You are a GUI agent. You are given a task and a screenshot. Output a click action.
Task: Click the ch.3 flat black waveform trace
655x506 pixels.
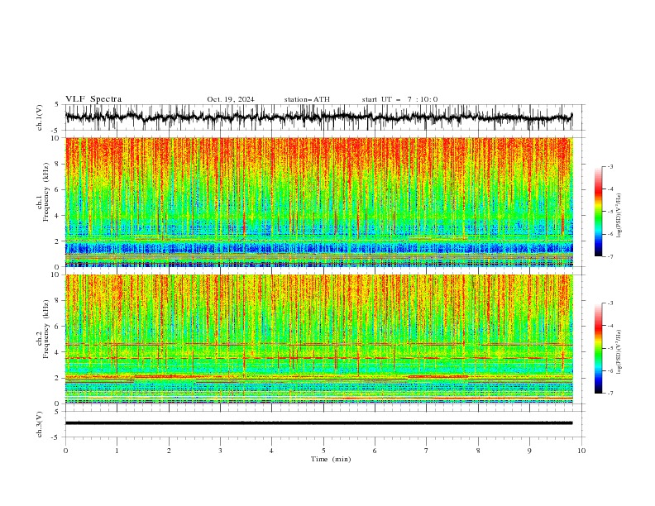[x=319, y=423]
